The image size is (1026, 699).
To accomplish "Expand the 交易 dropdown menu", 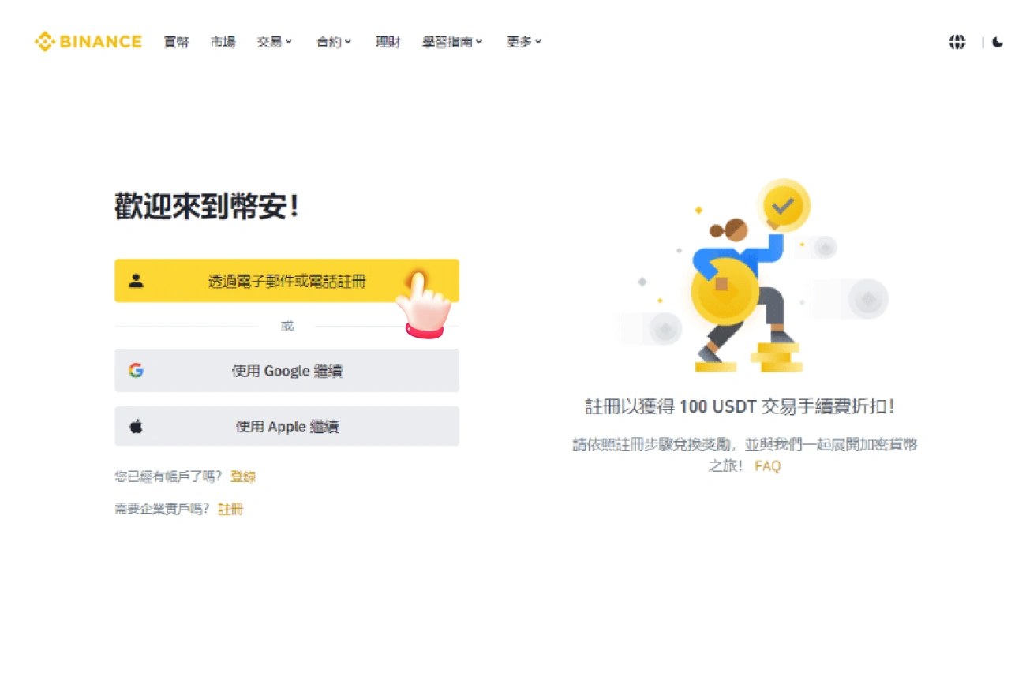I will [x=274, y=42].
